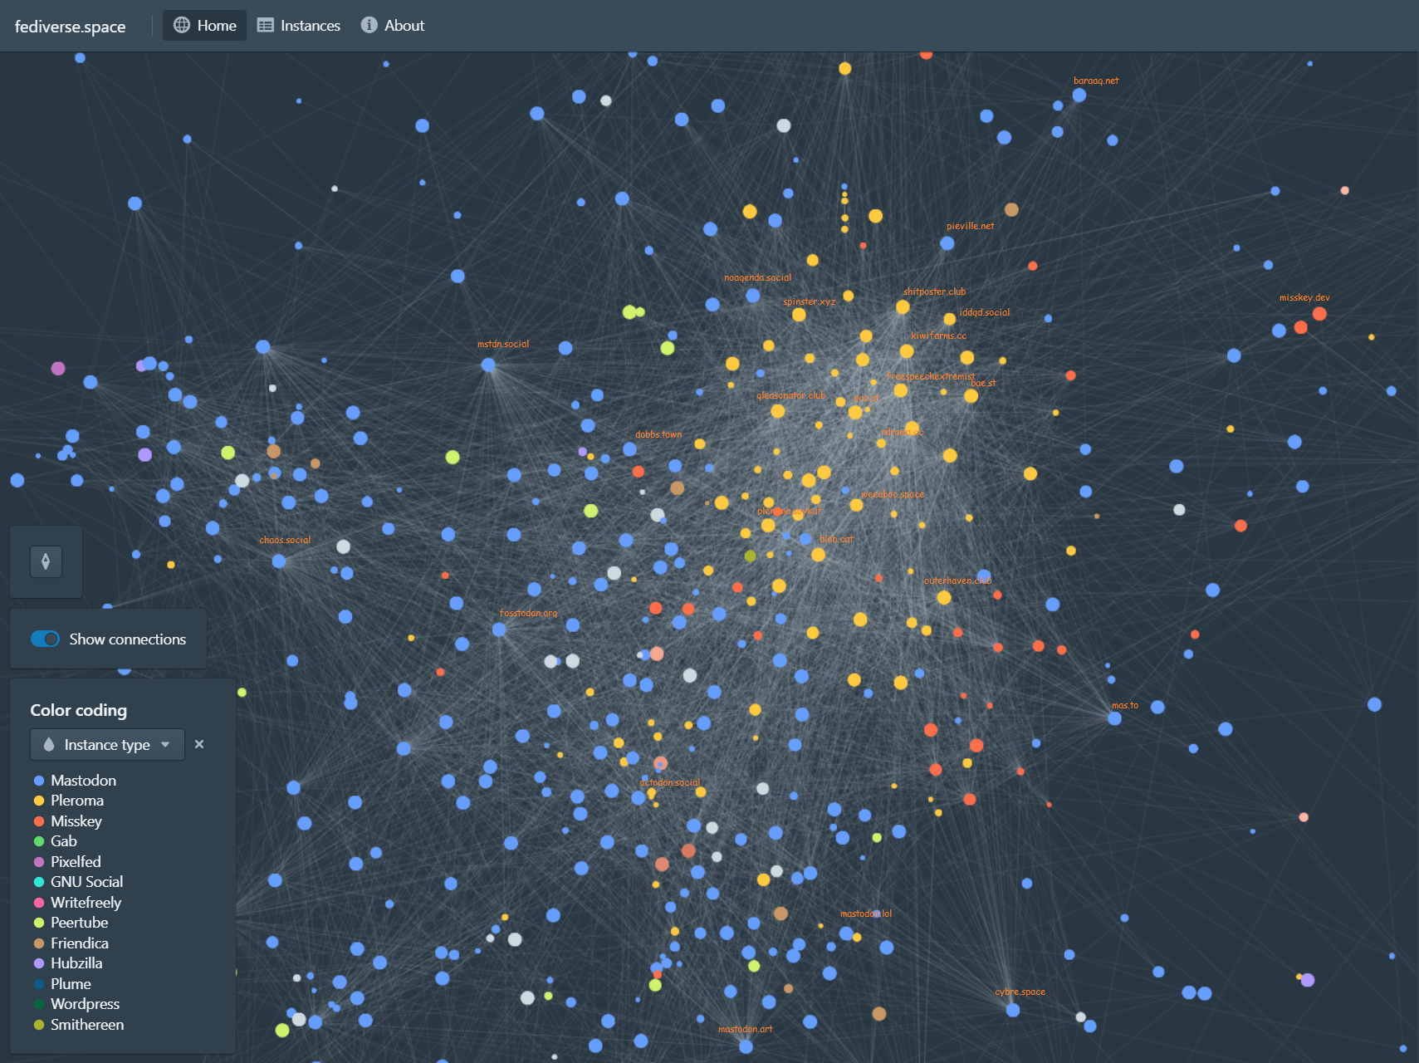
Task: Open the About page tab
Action: tap(393, 26)
